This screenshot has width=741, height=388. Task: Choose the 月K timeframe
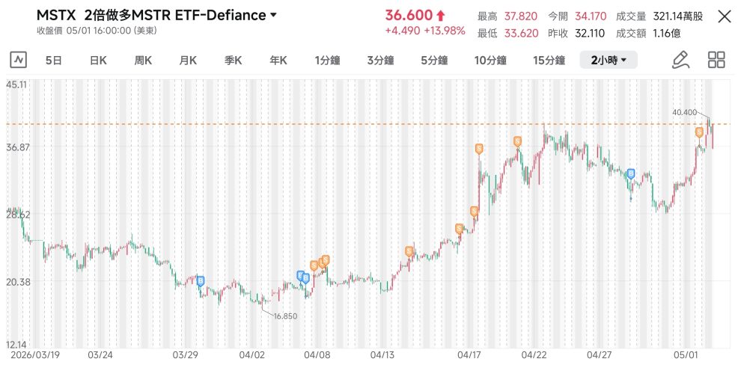pos(188,61)
